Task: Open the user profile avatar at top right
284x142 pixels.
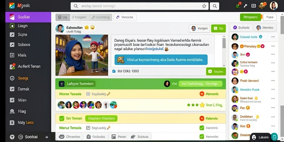Action: pyautogui.click(x=273, y=6)
